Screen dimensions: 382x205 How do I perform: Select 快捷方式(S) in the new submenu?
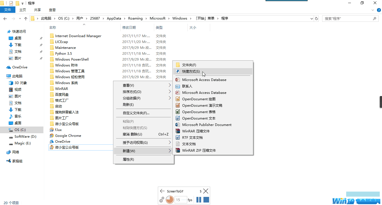point(191,71)
